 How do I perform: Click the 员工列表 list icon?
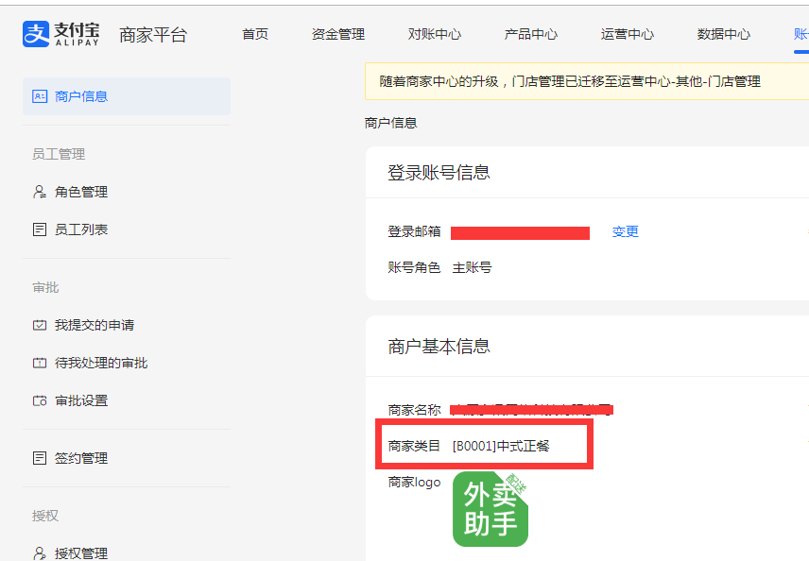[x=40, y=229]
